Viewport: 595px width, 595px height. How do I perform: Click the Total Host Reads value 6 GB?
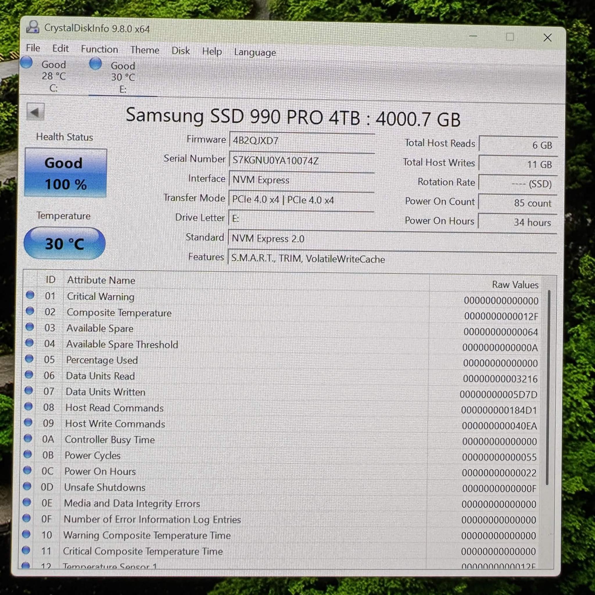tap(518, 145)
